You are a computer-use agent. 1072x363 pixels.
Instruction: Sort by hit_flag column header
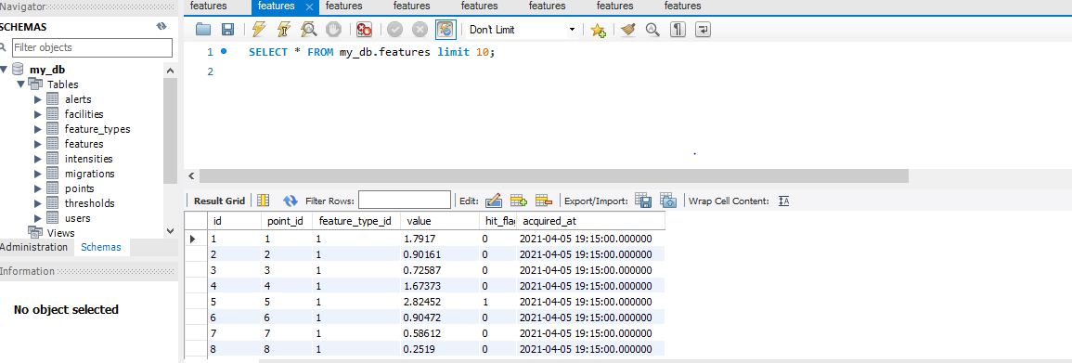[497, 221]
